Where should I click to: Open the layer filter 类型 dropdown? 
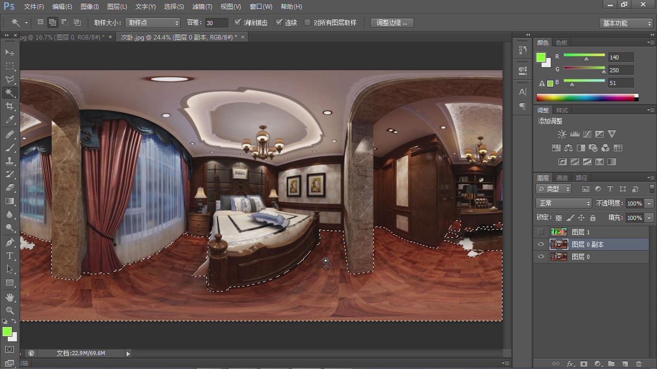554,189
